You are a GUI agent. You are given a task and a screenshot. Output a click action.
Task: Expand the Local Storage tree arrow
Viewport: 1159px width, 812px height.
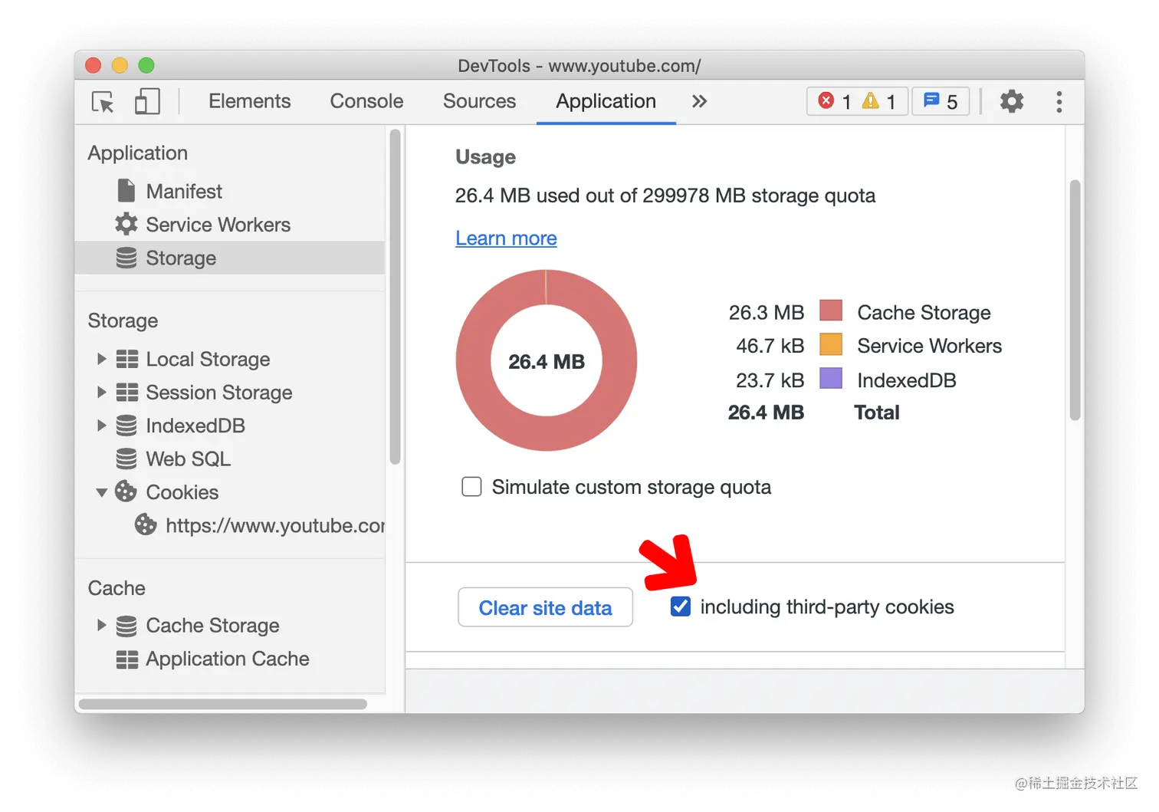click(101, 359)
